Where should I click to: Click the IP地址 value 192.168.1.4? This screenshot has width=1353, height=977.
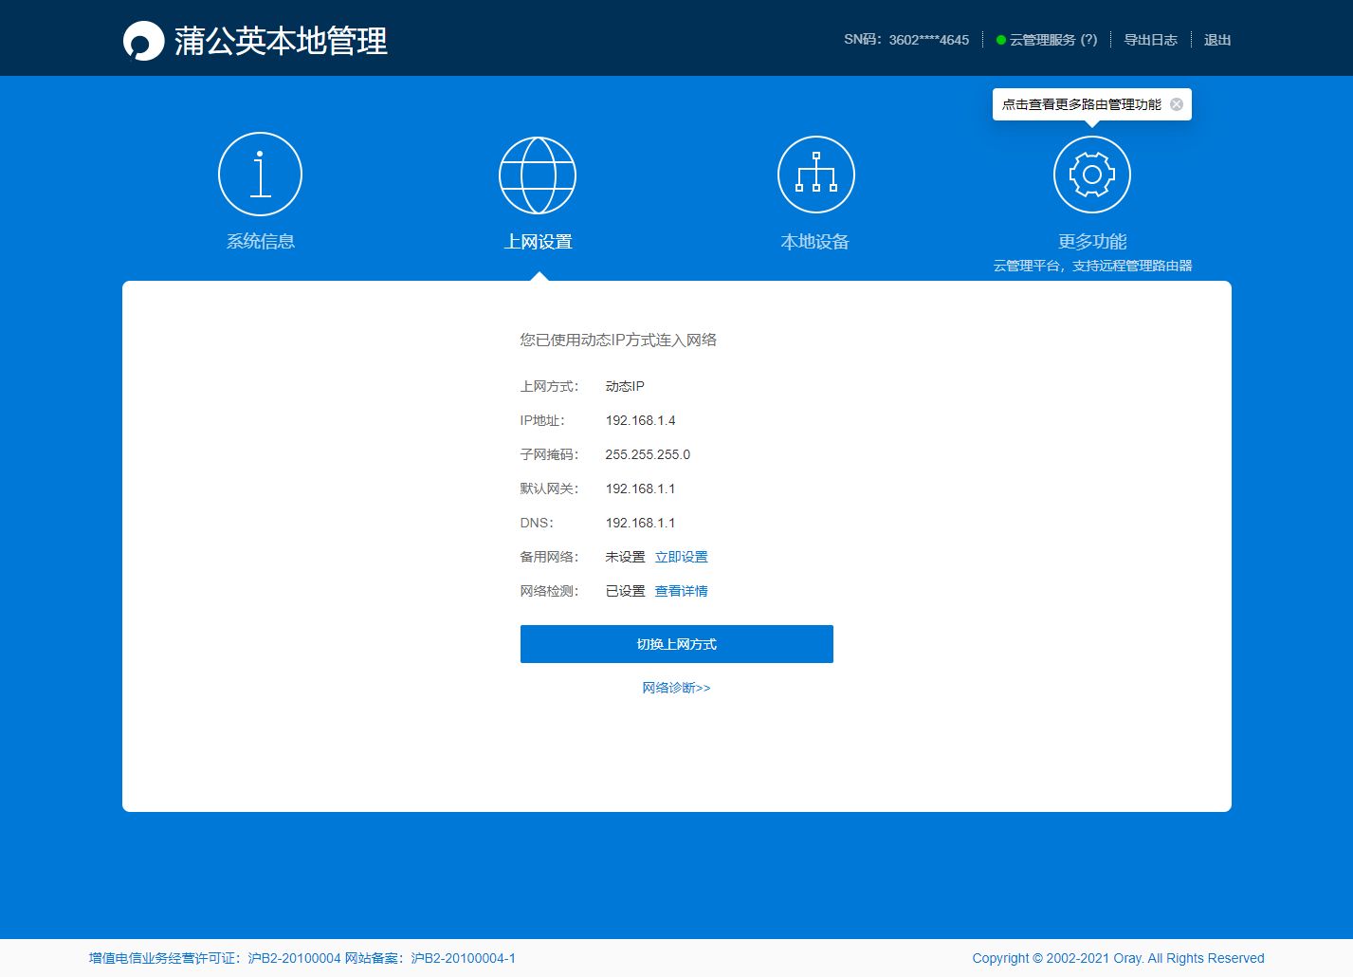click(641, 420)
